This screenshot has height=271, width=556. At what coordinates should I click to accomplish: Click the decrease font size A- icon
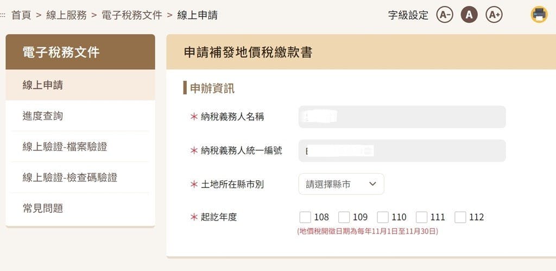(x=444, y=15)
